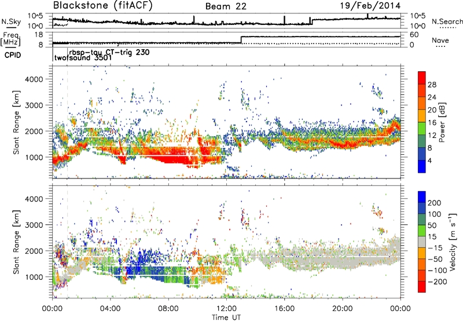Click the "04:00" time axis label
The height and width of the screenshot is (321, 463).
tap(111, 309)
